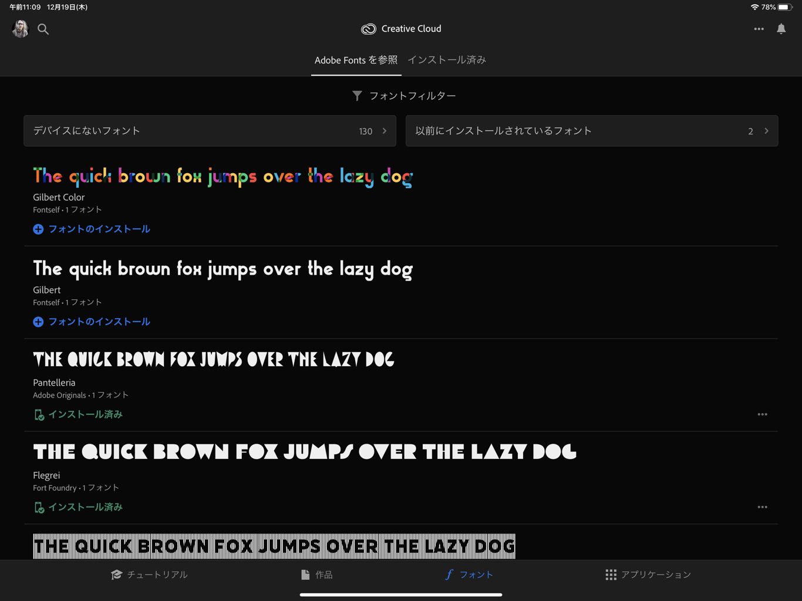Click Adobe Originals foundry text

click(59, 396)
